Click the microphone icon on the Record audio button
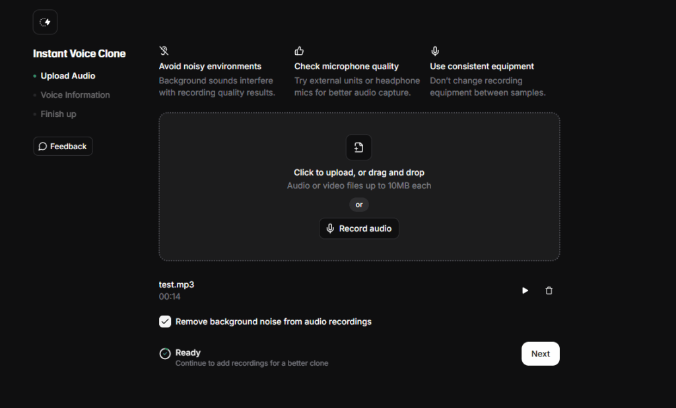 tap(331, 228)
